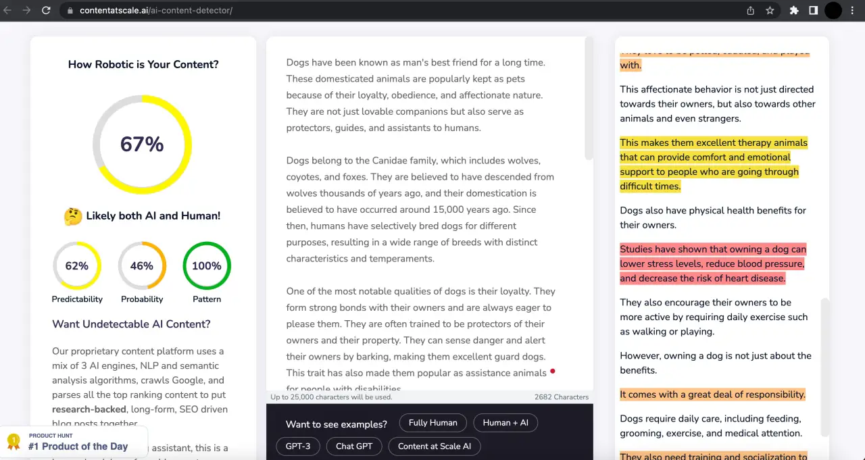Click the sentence "Dogs require daily care"
The height and width of the screenshot is (460, 865).
tap(711, 426)
